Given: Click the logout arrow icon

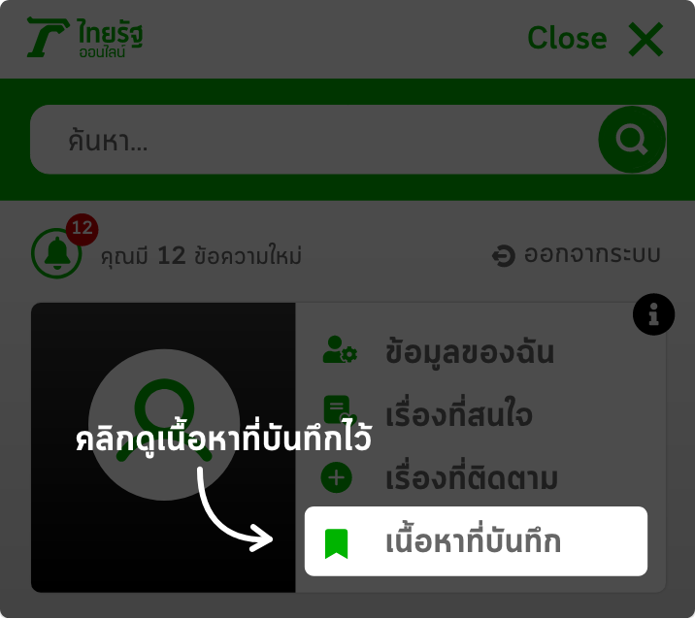Looking at the screenshot, I should [x=504, y=256].
